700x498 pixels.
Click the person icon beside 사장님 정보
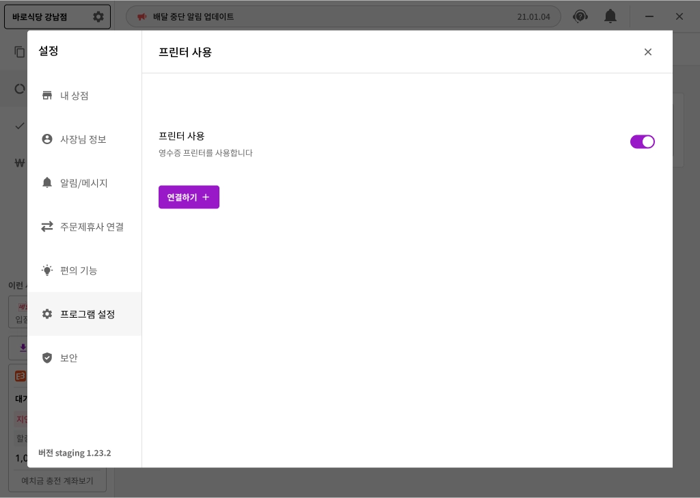pyautogui.click(x=47, y=139)
